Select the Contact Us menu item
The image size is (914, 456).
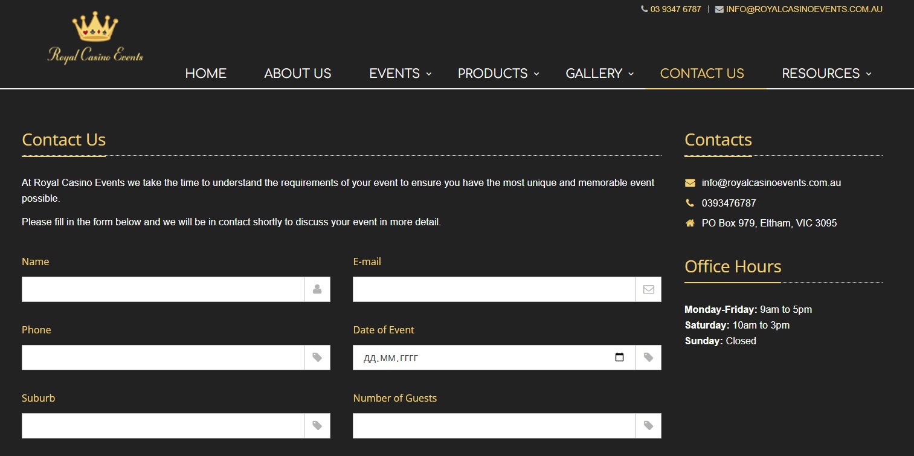tap(702, 74)
